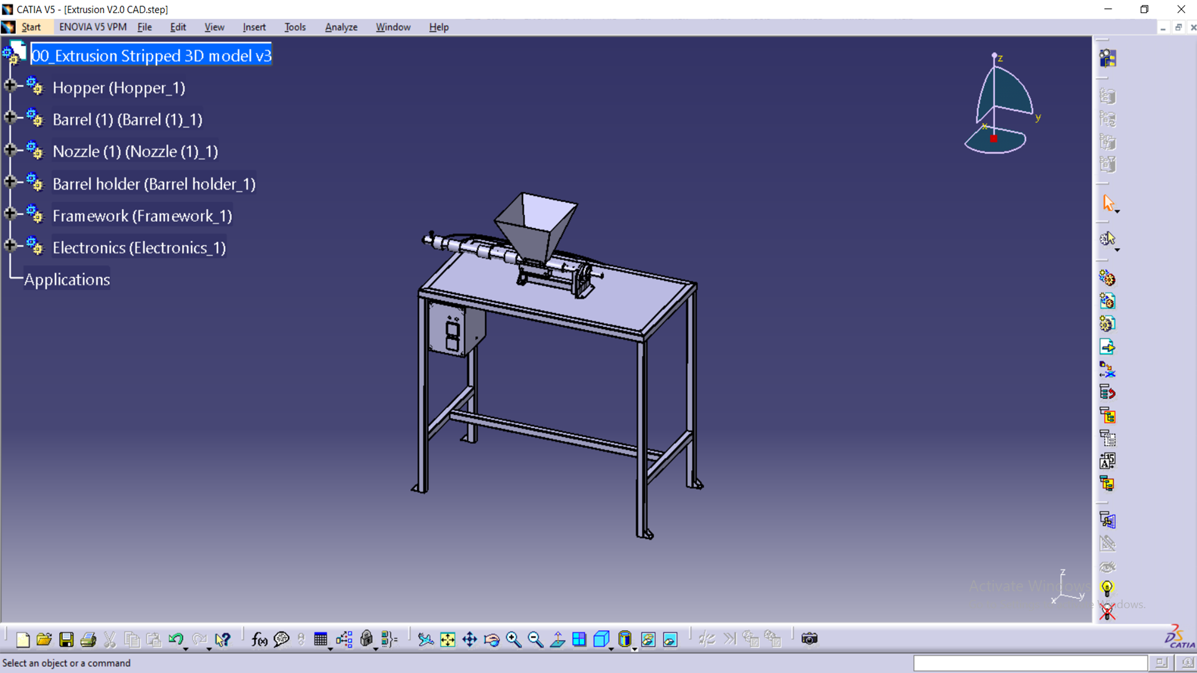Select Framework (Framework_1) in the tree
The width and height of the screenshot is (1197, 673).
point(142,216)
